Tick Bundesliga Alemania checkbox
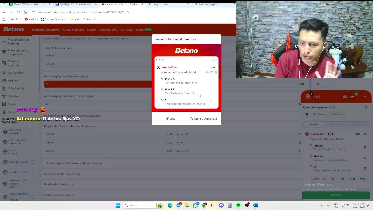 33,132
